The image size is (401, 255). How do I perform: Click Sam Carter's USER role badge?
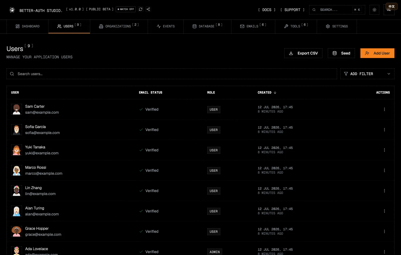click(x=214, y=110)
